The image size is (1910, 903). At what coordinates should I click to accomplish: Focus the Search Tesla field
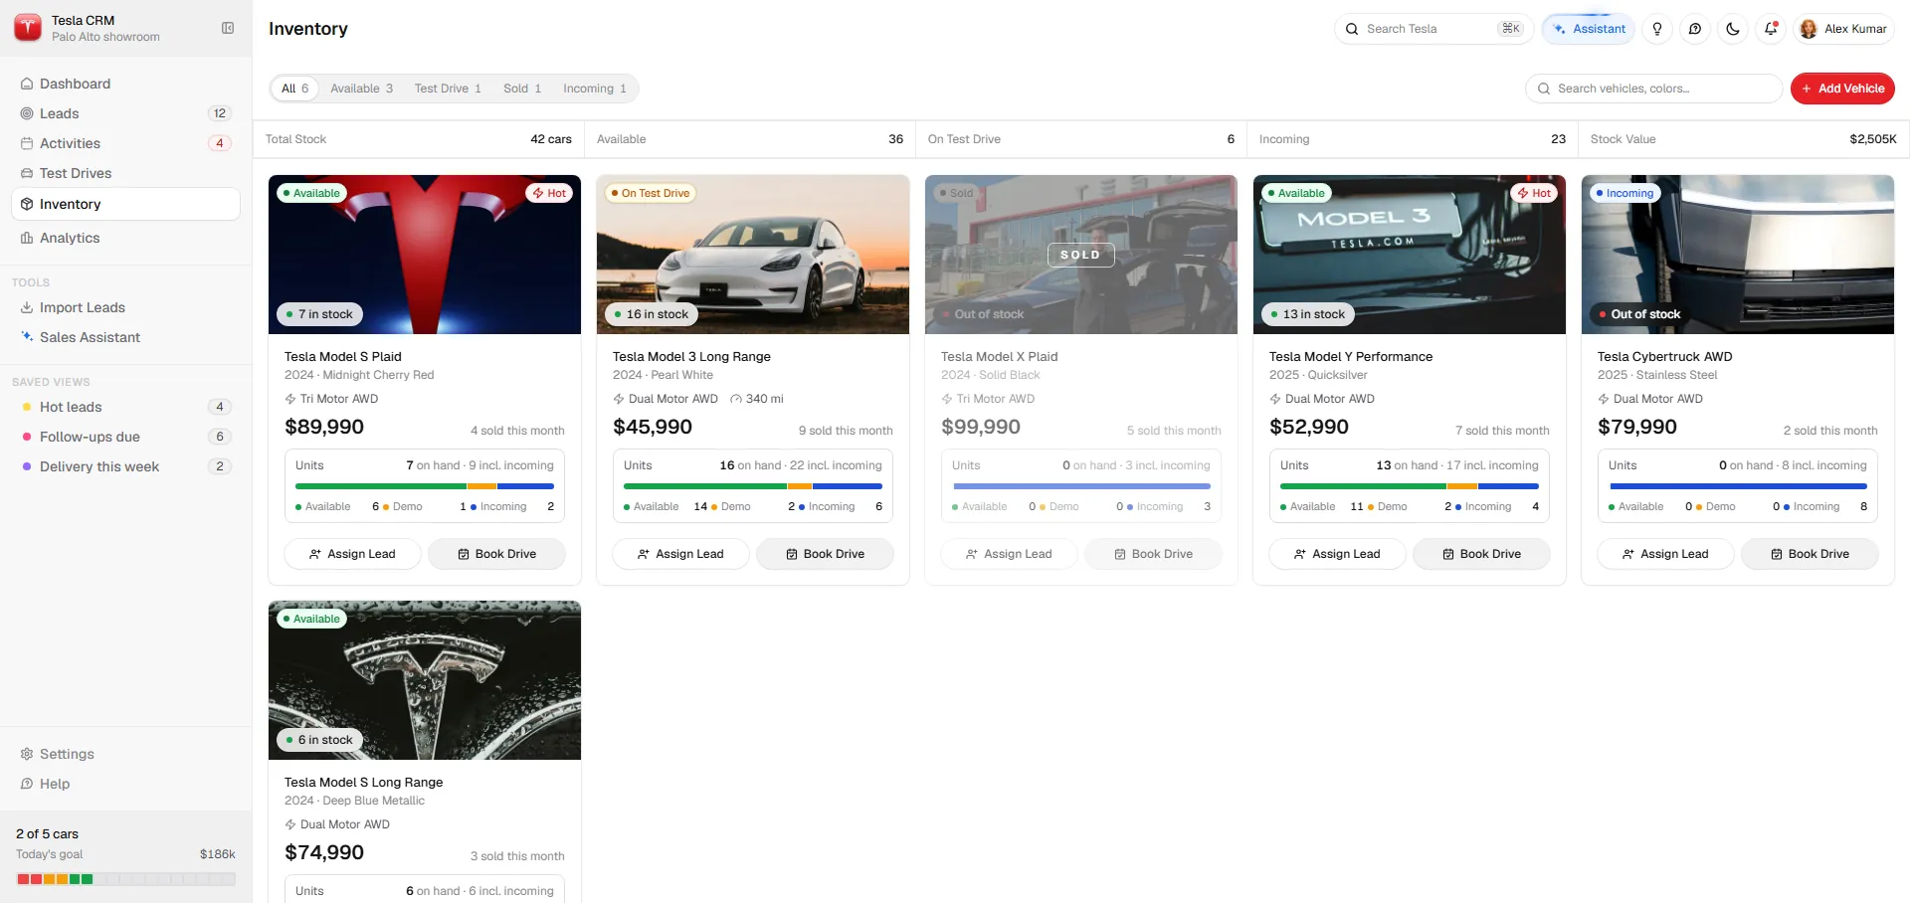(x=1433, y=29)
